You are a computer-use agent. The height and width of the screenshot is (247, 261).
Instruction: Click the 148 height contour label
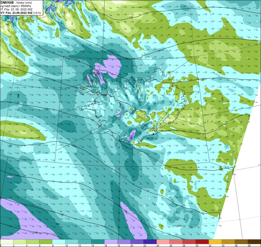tap(35, 233)
